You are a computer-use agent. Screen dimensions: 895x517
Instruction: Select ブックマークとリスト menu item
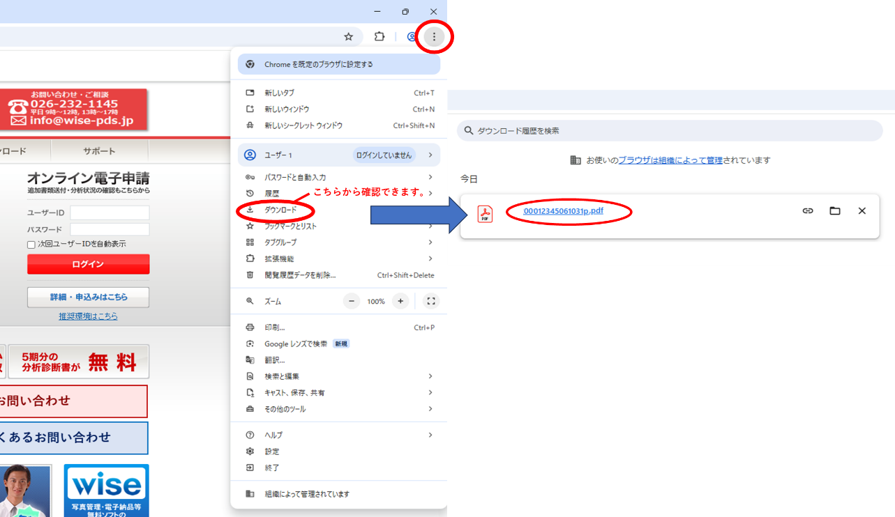click(339, 226)
